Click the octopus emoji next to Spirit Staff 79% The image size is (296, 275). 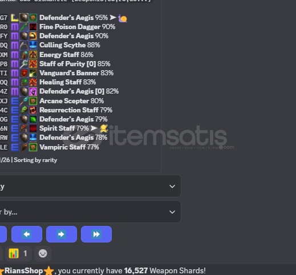click(104, 128)
